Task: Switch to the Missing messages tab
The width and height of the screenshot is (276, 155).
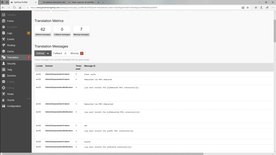Action: coord(77,53)
